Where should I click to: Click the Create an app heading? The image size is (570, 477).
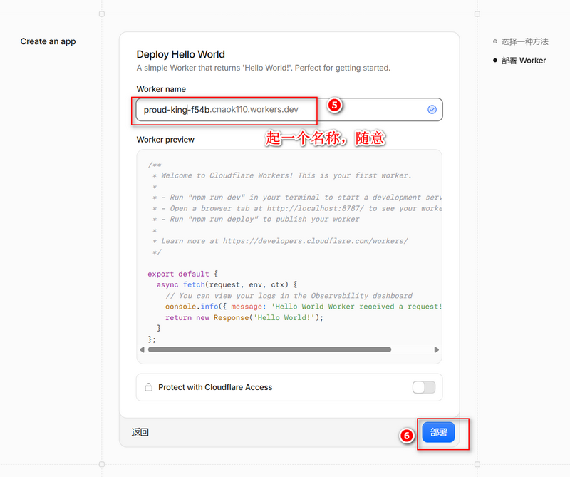48,41
